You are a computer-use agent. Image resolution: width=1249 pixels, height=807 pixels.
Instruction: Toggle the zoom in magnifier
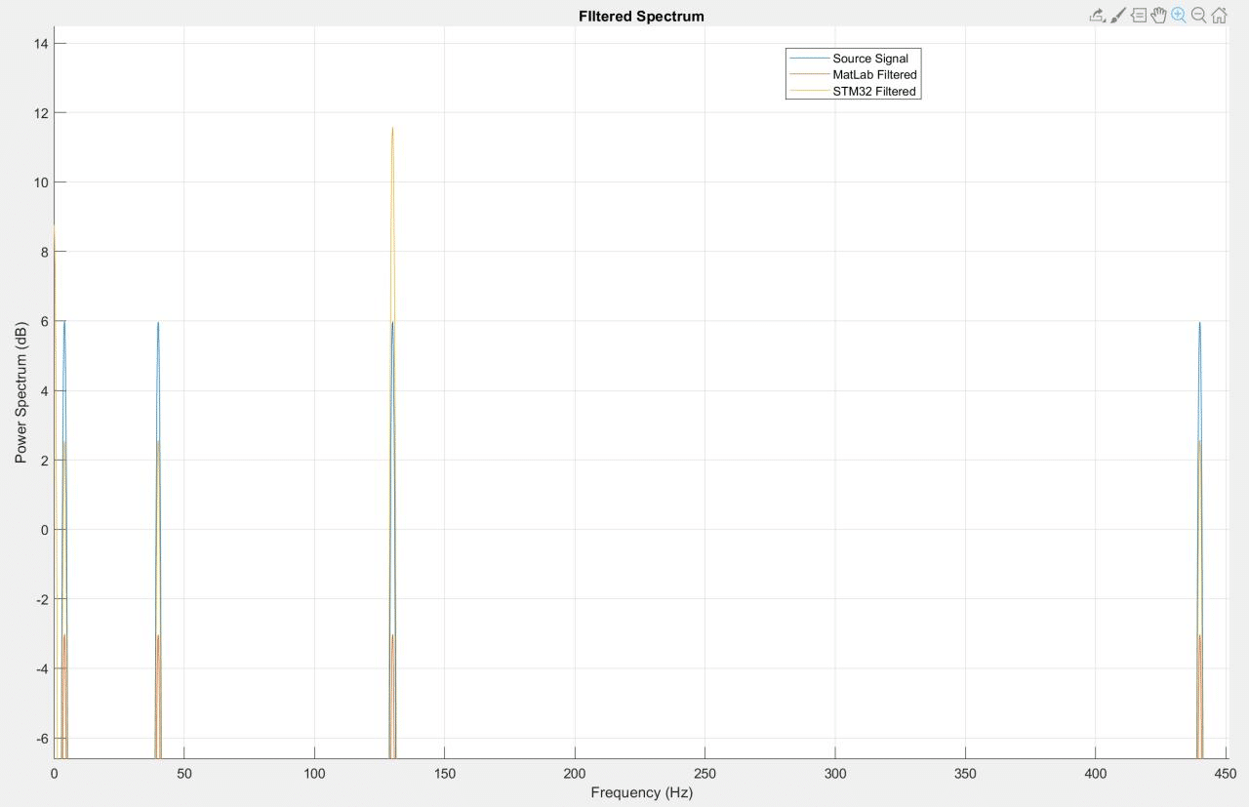click(1179, 16)
